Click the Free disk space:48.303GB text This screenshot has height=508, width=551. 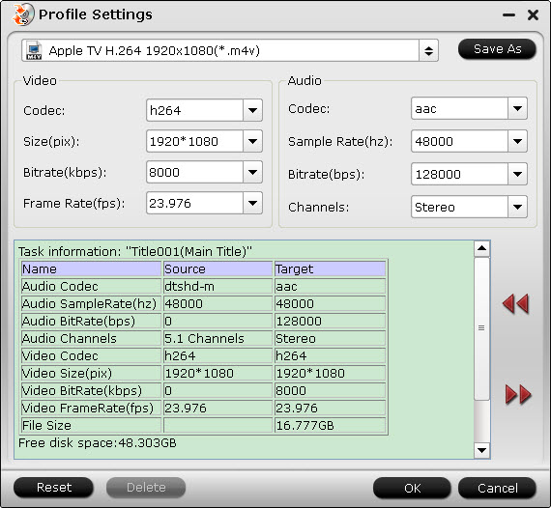(x=98, y=443)
